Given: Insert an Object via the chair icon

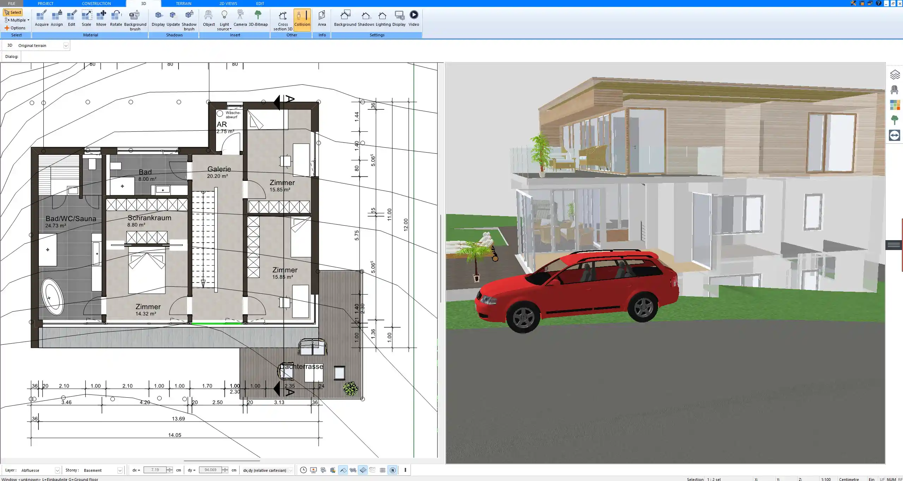Looking at the screenshot, I should (x=209, y=18).
